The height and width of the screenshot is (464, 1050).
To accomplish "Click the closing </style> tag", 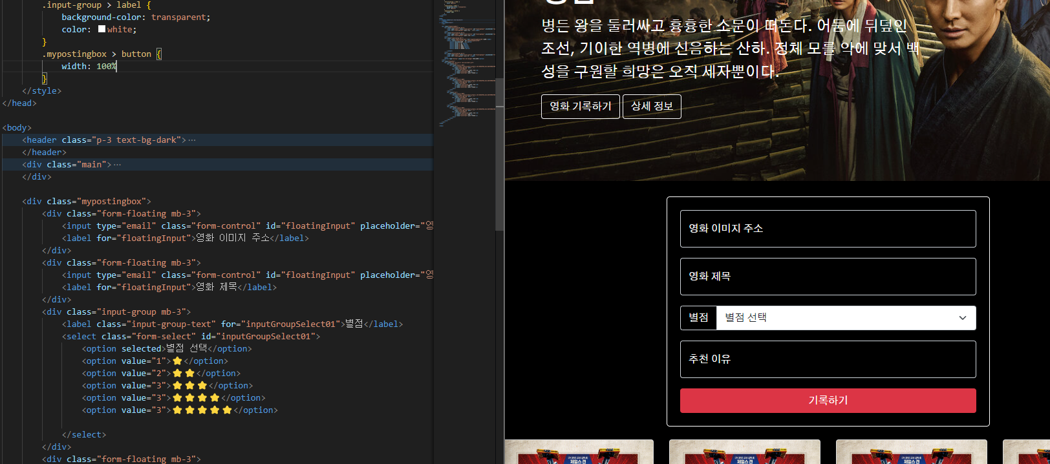I will [42, 91].
